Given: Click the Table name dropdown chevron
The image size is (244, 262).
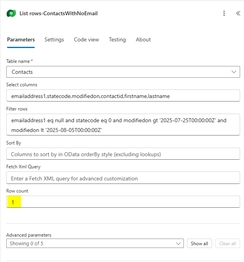Looking at the screenshot, I should click(x=233, y=72).
